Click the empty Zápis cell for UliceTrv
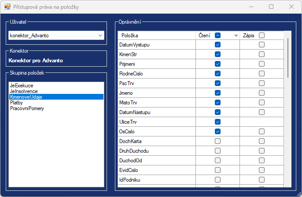The image size is (302, 197). (x=261, y=122)
